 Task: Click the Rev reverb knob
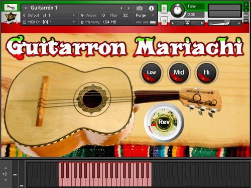[164, 122]
